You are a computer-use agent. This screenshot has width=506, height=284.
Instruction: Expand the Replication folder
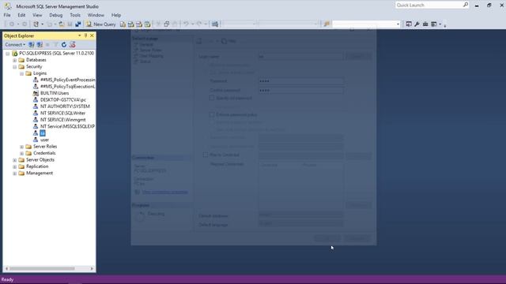pyautogui.click(x=14, y=166)
